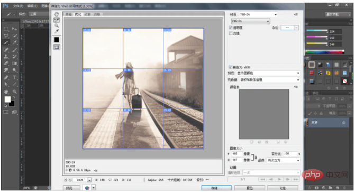Toggle the 交错 interlaced checkbox
The height and width of the screenshot is (192, 354).
click(231, 33)
